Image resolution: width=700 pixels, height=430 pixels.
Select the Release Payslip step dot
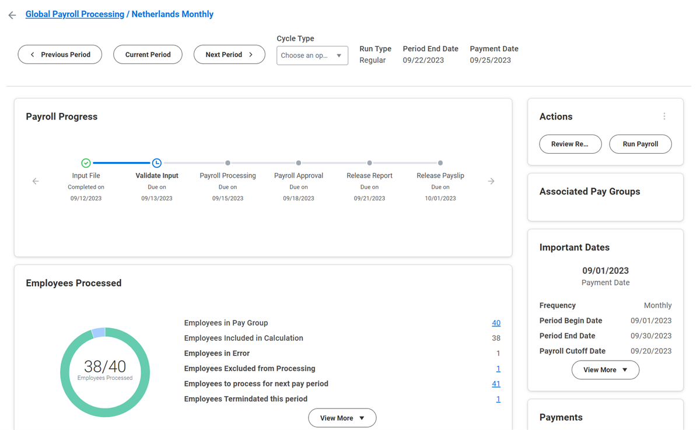click(x=440, y=163)
